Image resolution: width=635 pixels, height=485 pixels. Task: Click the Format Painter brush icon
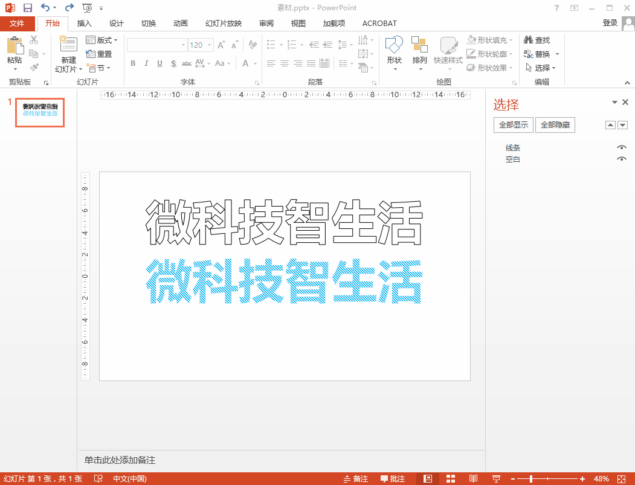[x=34, y=67]
